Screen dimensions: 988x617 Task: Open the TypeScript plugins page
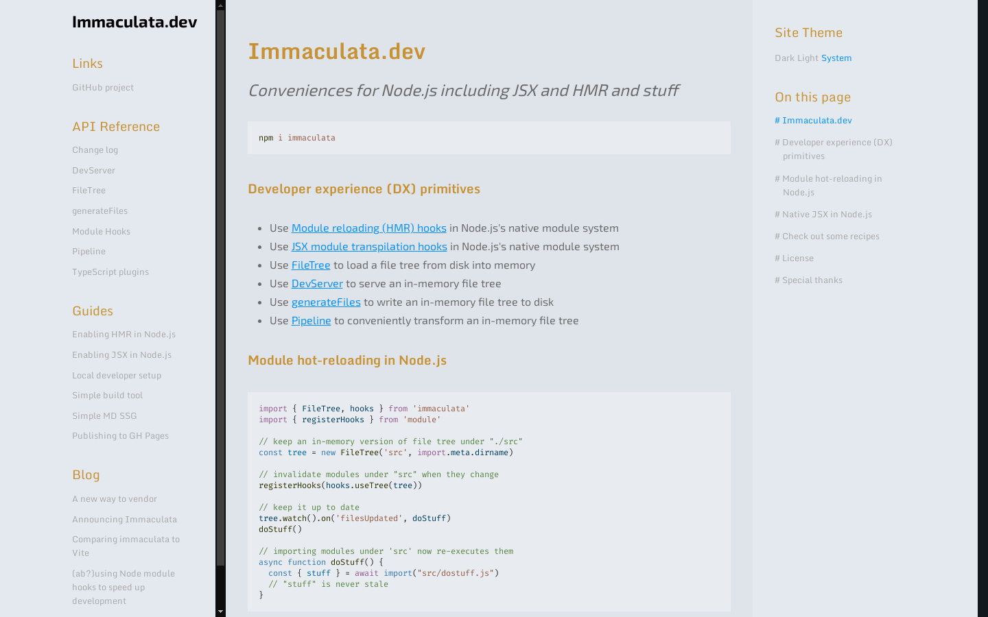[110, 272]
